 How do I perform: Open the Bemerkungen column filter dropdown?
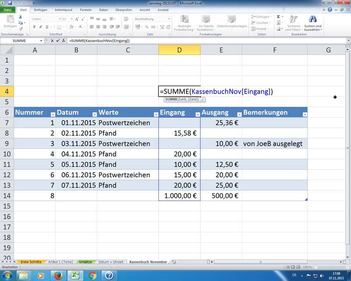coord(304,114)
